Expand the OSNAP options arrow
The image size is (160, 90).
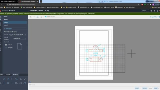(x=140, y=88)
